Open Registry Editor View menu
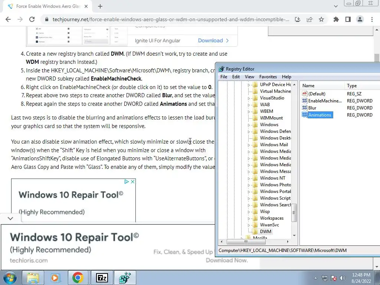Viewport: 380px width, 285px height. click(249, 76)
